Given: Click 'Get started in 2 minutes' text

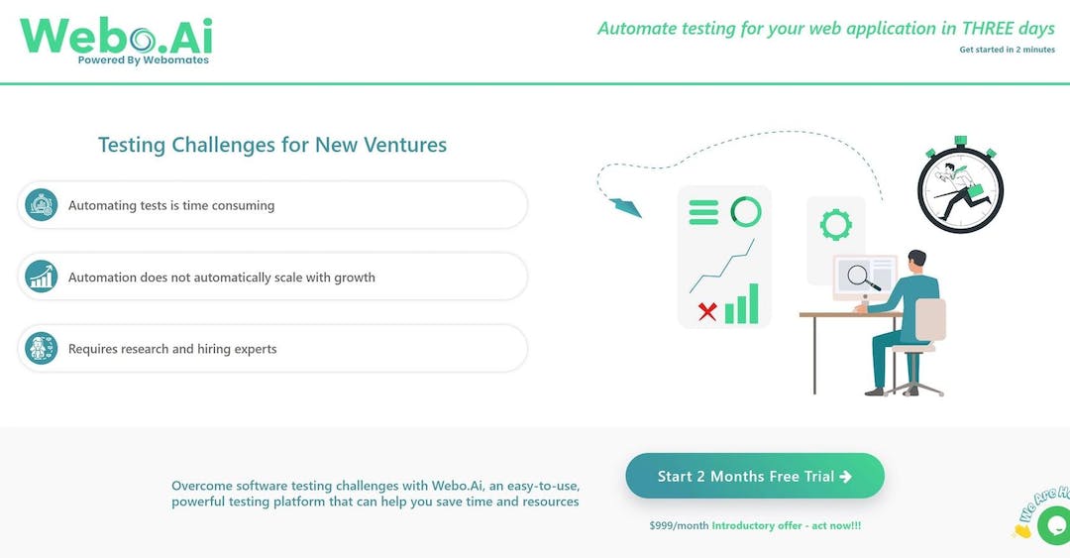Looking at the screenshot, I should coord(1008,50).
